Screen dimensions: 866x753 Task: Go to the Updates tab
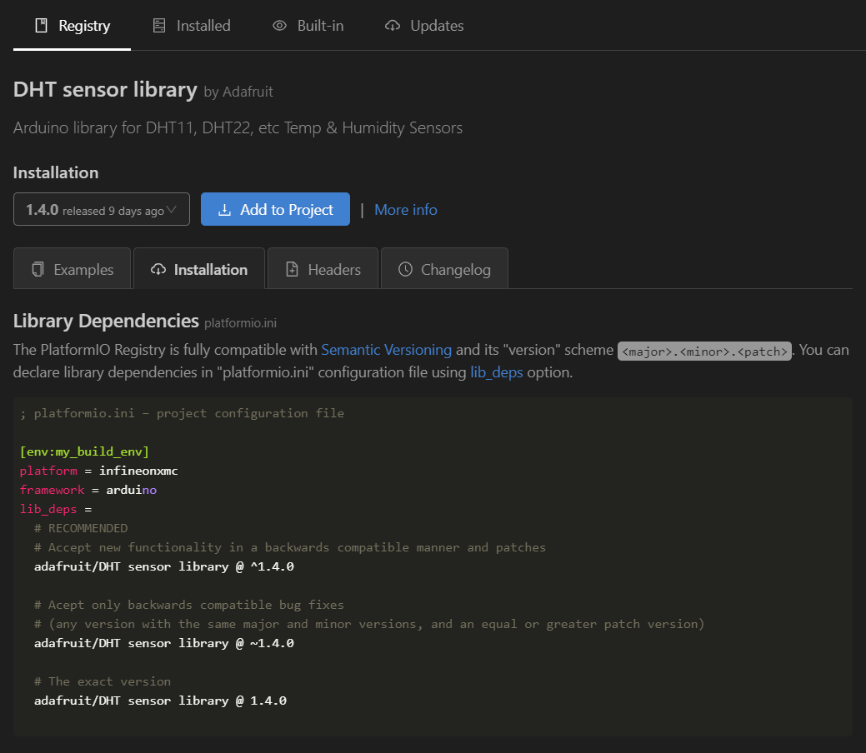pyautogui.click(x=424, y=25)
